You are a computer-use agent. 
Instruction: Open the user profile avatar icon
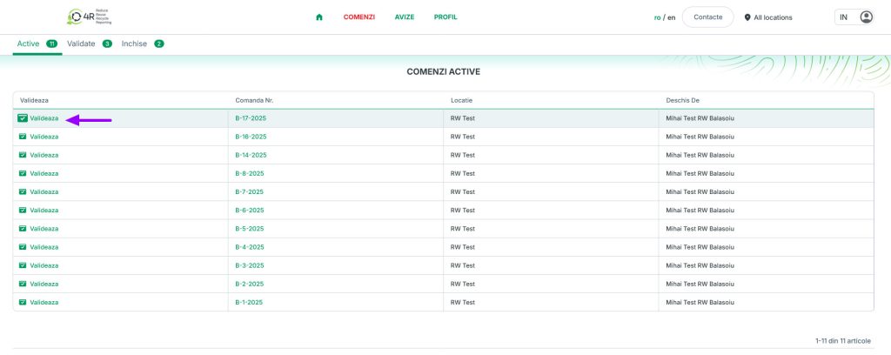866,17
